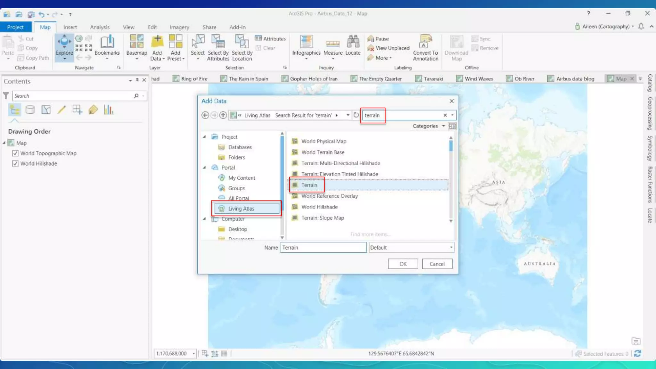Image resolution: width=656 pixels, height=369 pixels.
Task: Open the Default type dropdown
Action: tap(451, 247)
